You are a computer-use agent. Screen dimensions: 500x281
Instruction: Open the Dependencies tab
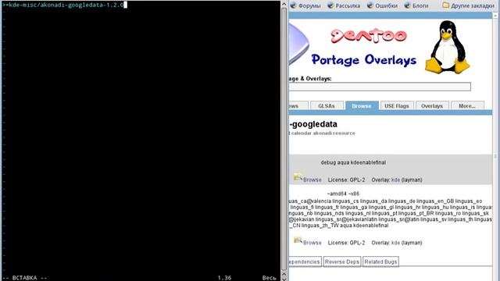pos(305,261)
